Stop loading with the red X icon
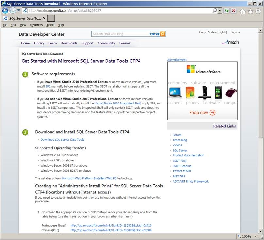The image size is (264, 240). [234, 11]
